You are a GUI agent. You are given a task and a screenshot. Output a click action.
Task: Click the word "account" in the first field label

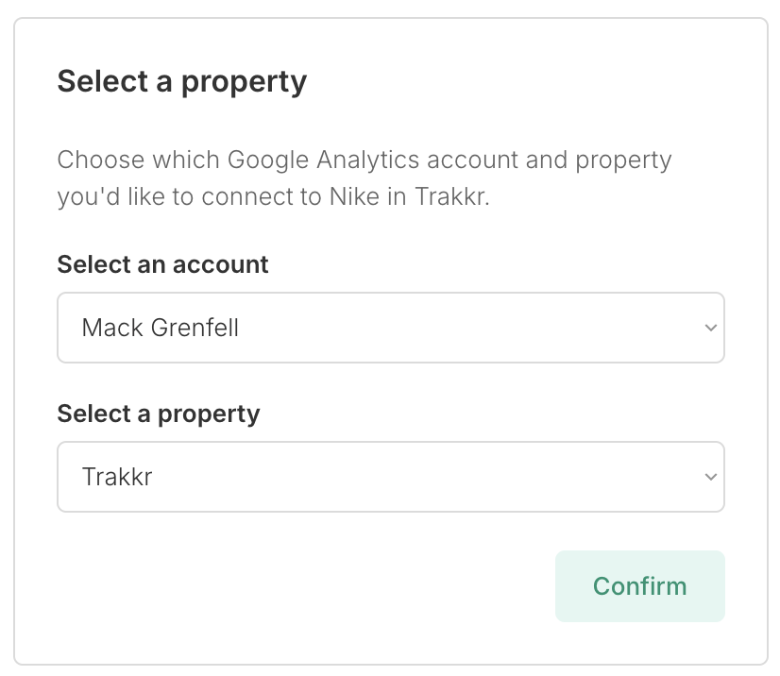click(223, 264)
